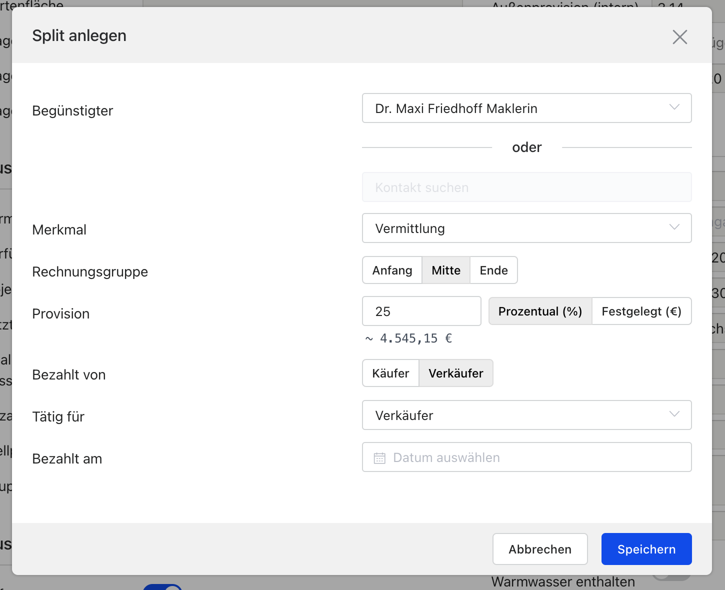Click the calendar icon in Bezahlt am
Viewport: 725px width, 590px height.
click(x=379, y=457)
